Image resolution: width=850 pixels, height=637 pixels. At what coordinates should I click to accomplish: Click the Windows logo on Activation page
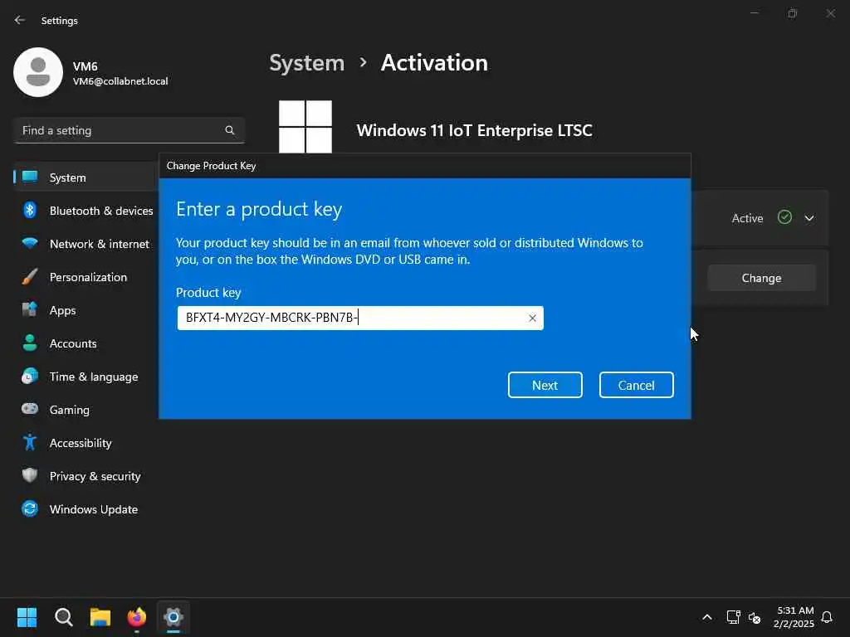[305, 127]
